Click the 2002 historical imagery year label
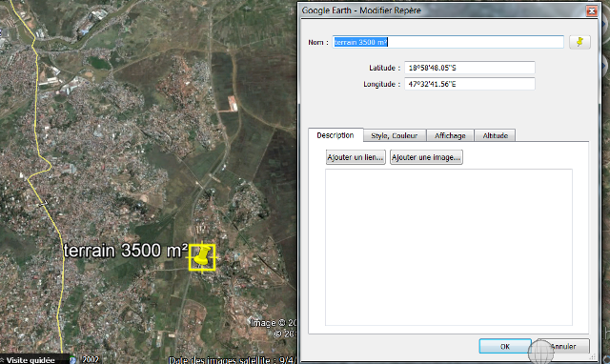 coord(91,360)
